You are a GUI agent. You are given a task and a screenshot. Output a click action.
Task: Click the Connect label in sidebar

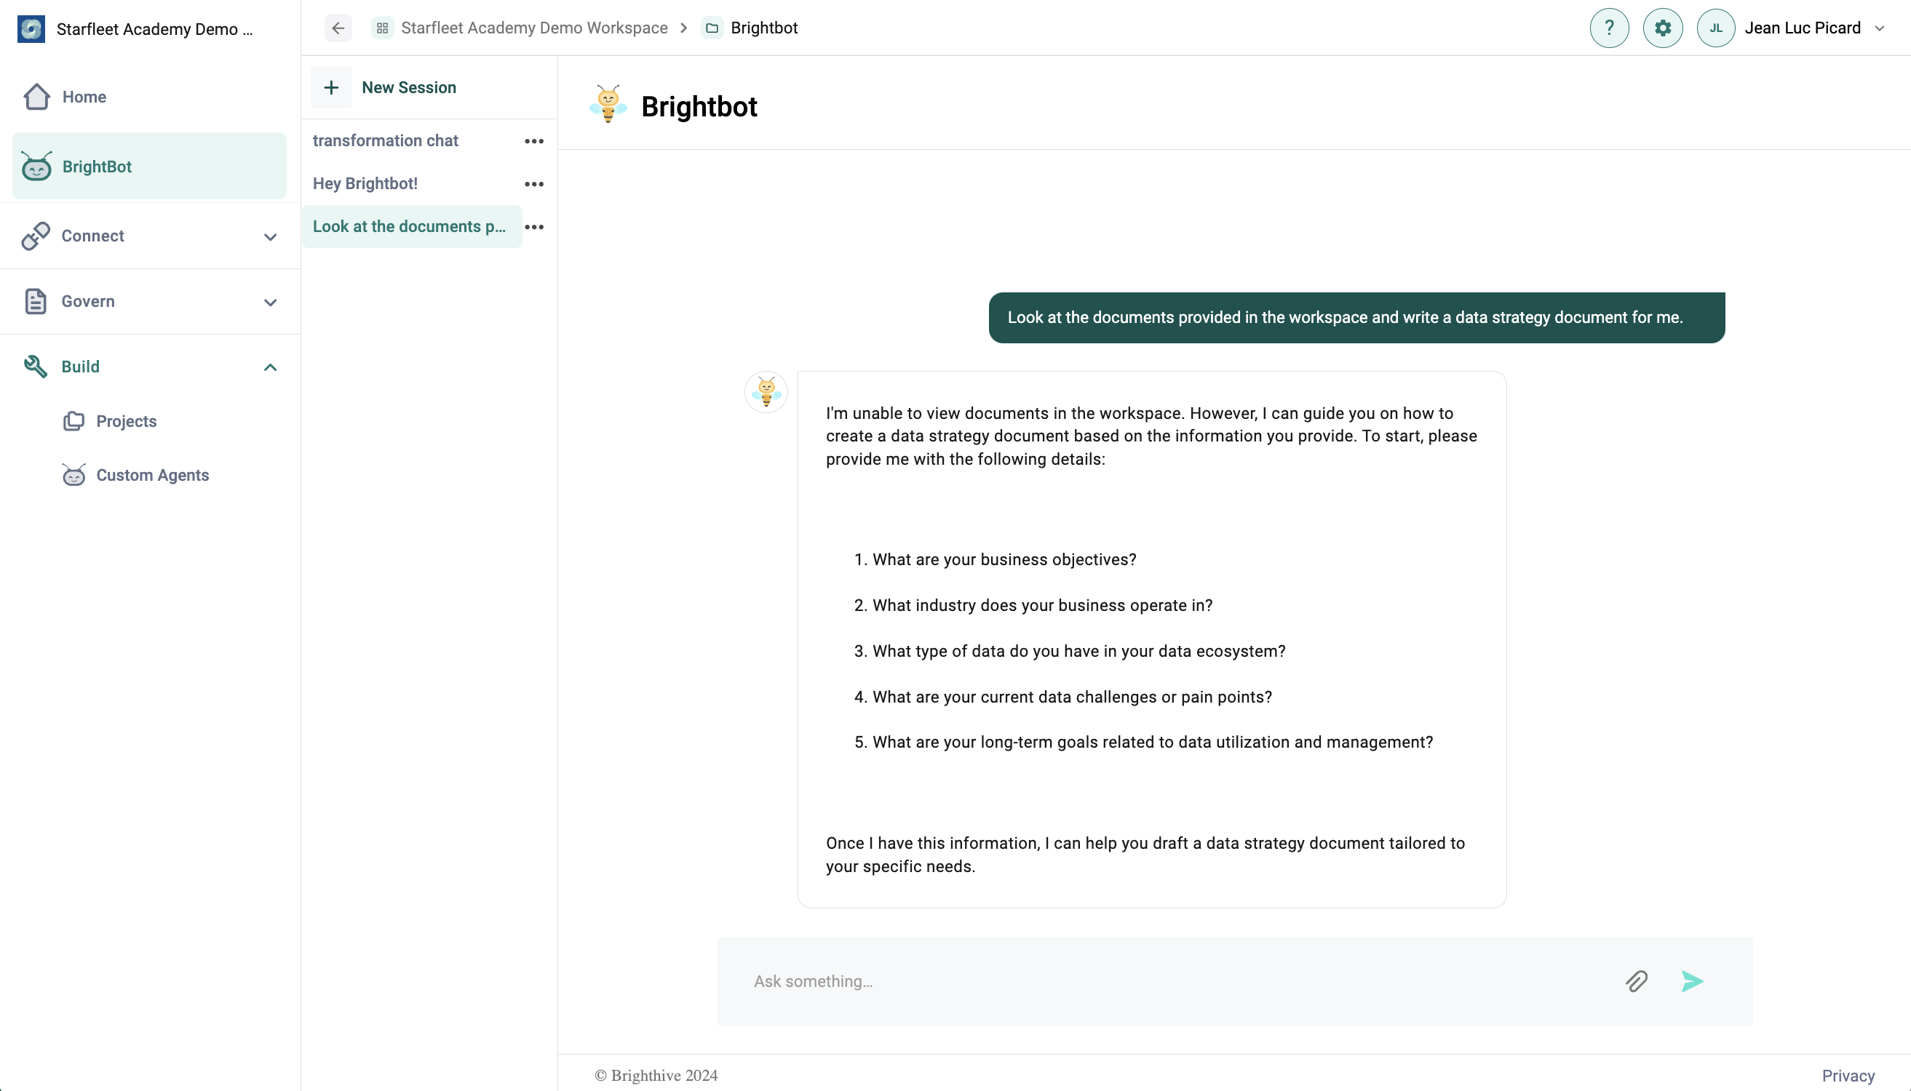93,236
